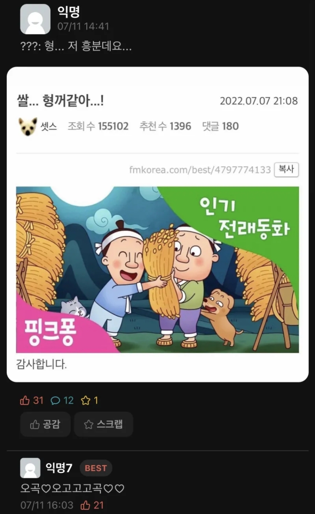Open comments via the speech bubble icon

[x=56, y=401]
